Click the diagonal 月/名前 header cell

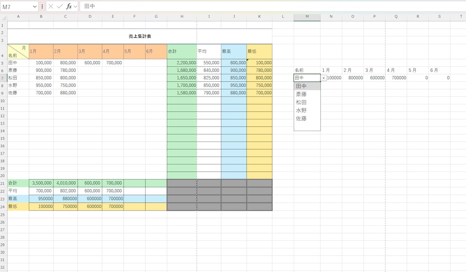coord(18,52)
